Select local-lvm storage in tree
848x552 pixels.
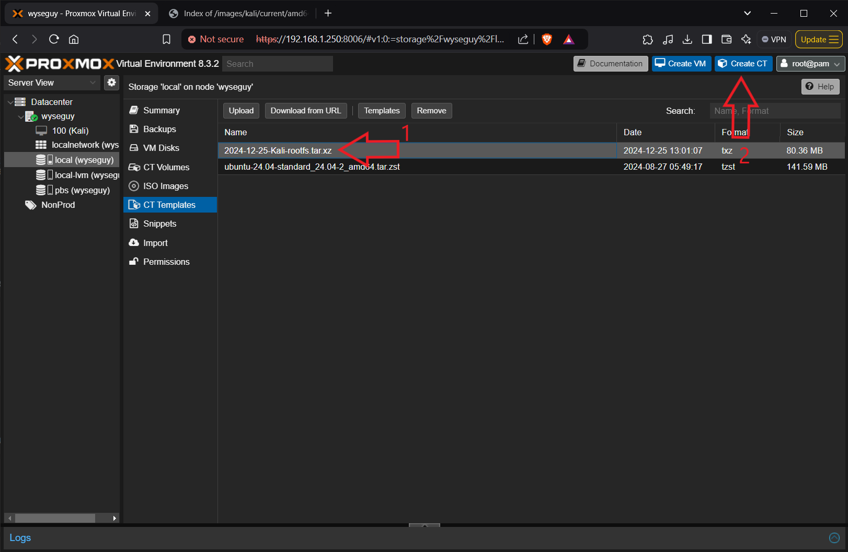click(x=77, y=175)
